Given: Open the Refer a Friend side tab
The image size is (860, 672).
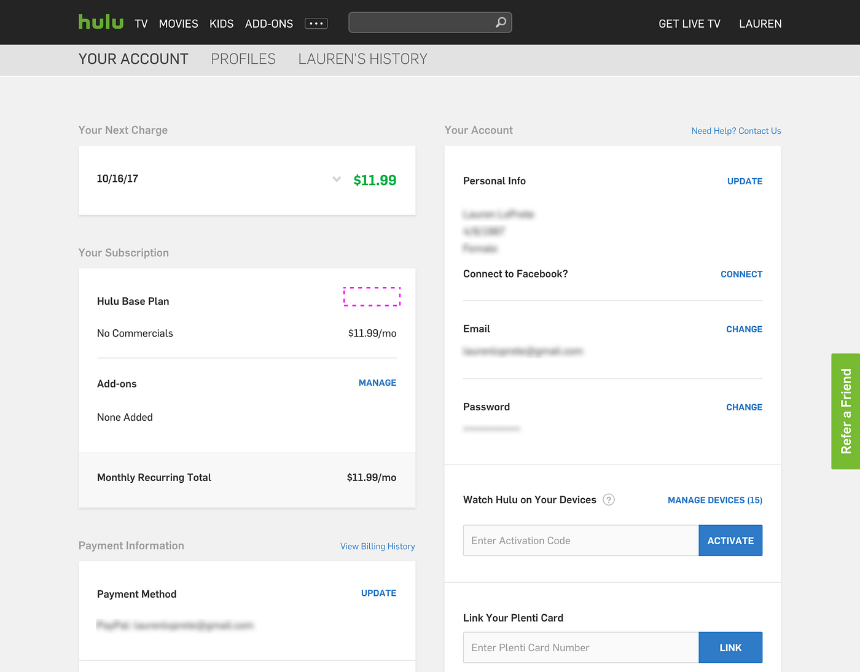Looking at the screenshot, I should click(x=846, y=412).
